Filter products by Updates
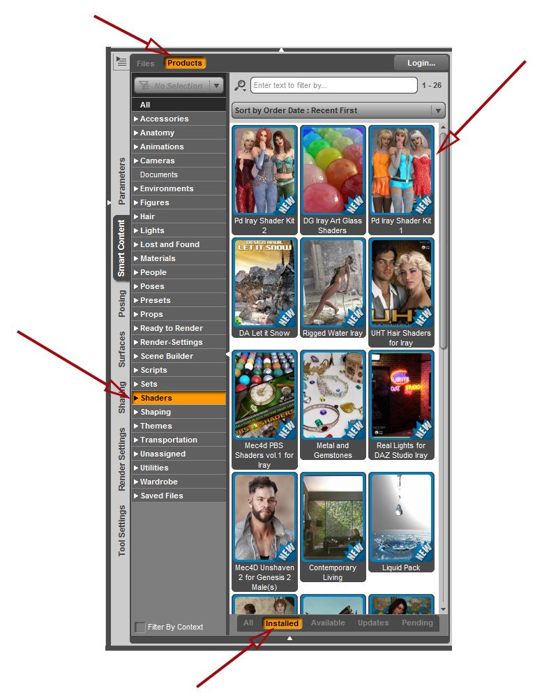558x698 pixels. 372,623
